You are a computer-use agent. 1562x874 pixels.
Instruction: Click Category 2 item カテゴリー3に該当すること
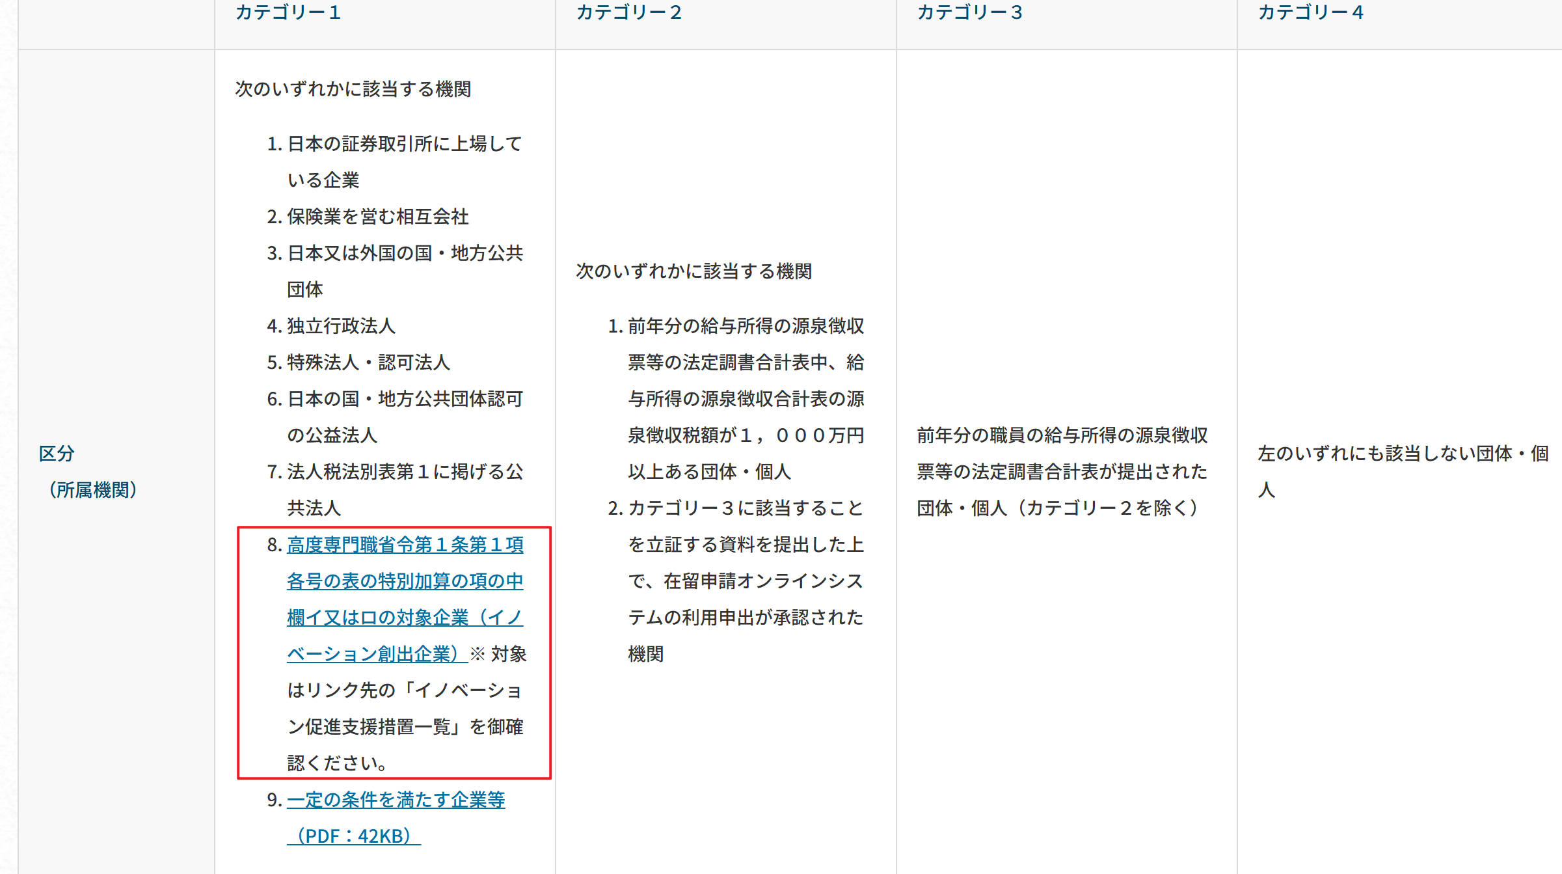click(x=746, y=508)
